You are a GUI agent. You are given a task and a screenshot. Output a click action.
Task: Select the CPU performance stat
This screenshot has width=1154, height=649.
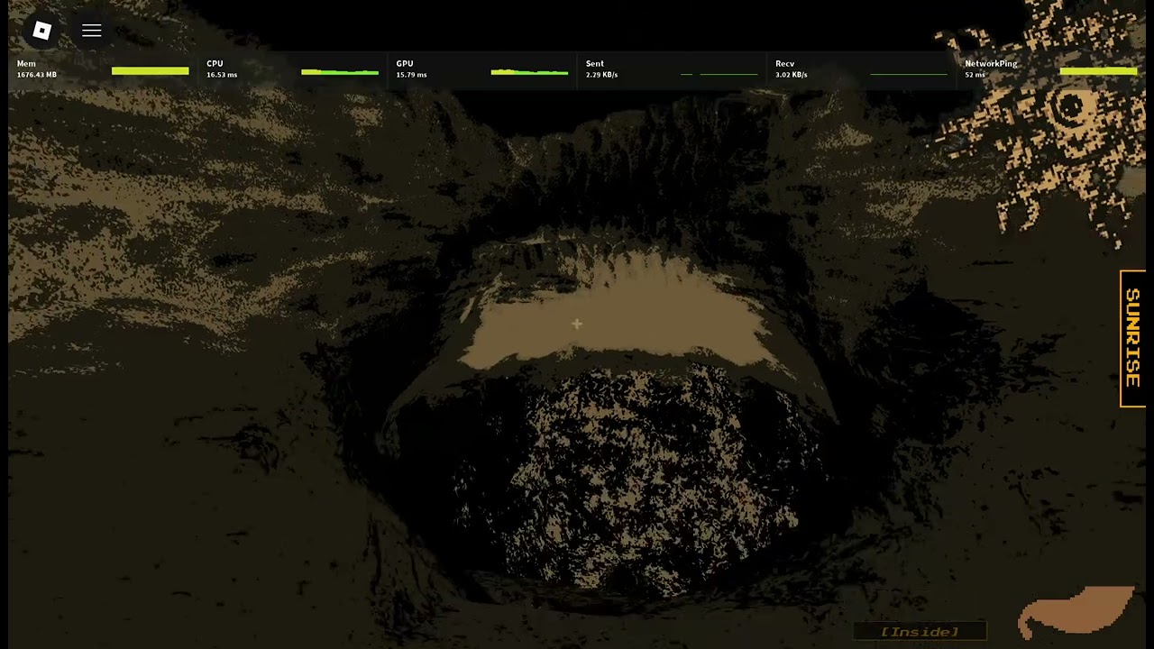click(292, 69)
